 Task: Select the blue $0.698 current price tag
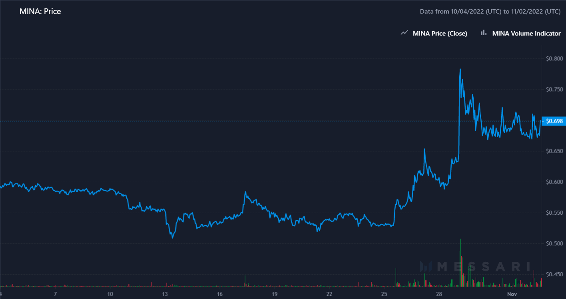[x=554, y=121]
